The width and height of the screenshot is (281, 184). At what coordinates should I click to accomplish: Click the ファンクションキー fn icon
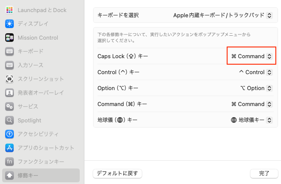(x=9, y=162)
